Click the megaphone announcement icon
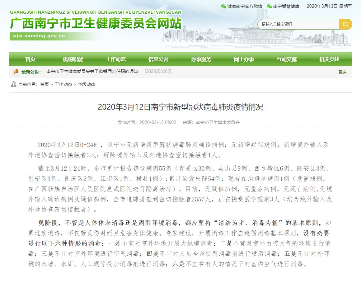 click(x=16, y=72)
